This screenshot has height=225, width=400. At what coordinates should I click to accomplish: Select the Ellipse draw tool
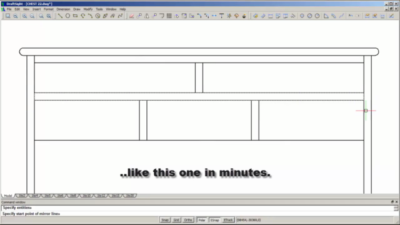click(x=105, y=16)
